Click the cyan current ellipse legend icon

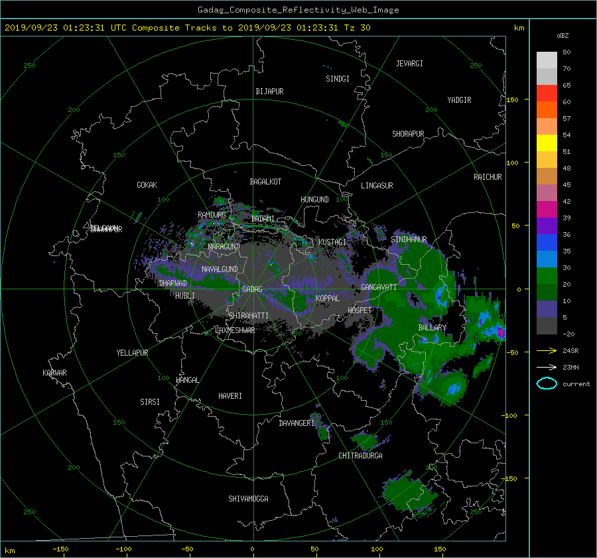click(547, 384)
